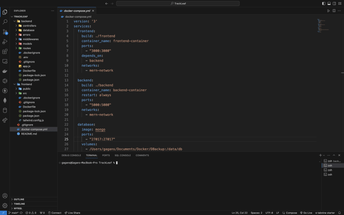Viewport: 344px width, 215px height.
Task: Click Live Share in status bar
Action: (72, 213)
